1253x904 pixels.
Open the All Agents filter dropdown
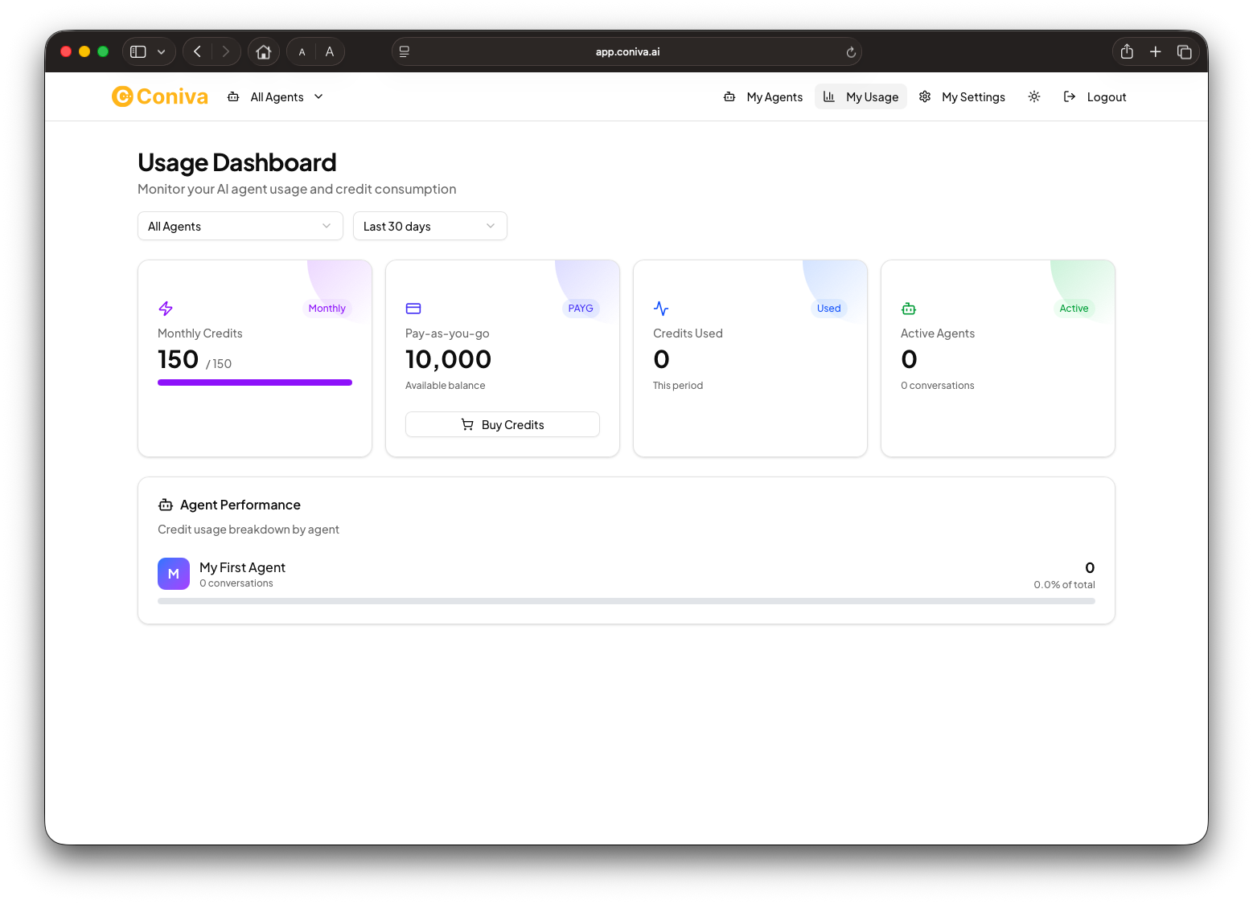(240, 226)
